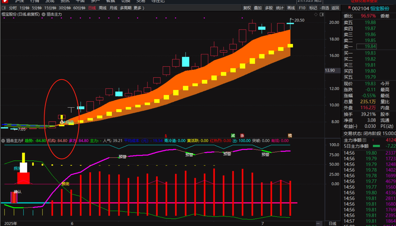Click the green 减 marker icon
Screen dimensions: 396x226
pyautogui.click(x=233, y=136)
